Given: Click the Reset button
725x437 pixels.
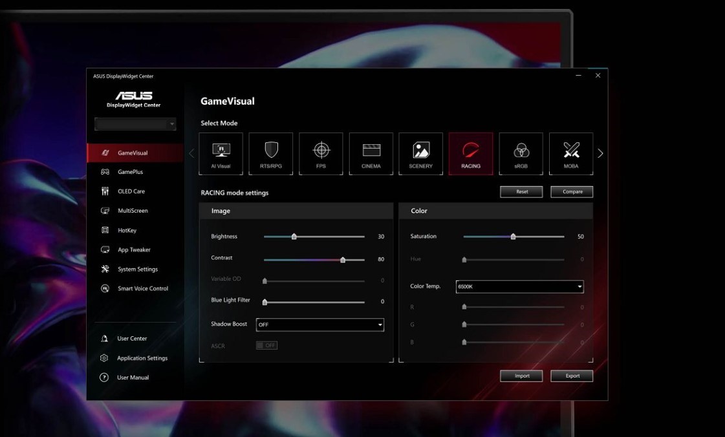Looking at the screenshot, I should (521, 192).
